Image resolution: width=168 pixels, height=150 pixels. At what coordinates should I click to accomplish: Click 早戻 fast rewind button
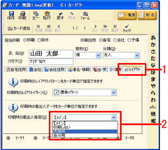48,28
